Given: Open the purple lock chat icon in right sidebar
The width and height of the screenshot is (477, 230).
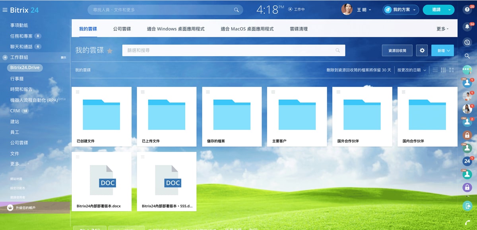Looking at the screenshot, I should [x=467, y=187].
